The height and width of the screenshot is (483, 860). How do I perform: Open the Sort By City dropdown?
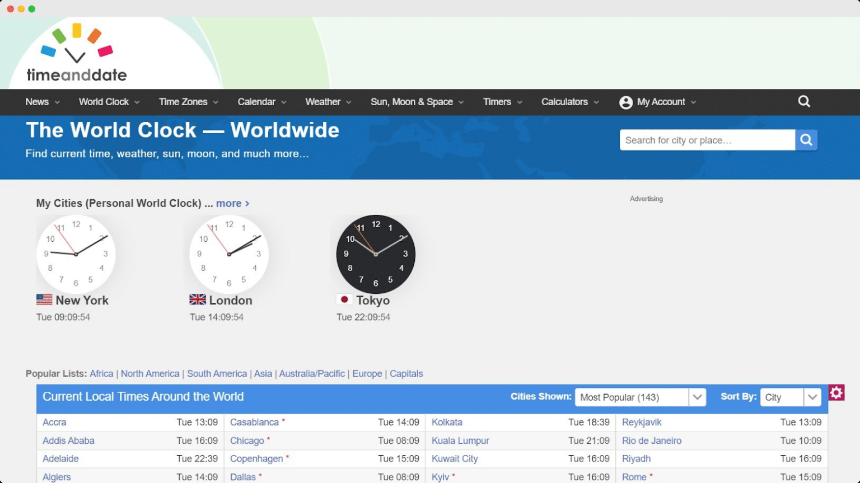pos(789,397)
